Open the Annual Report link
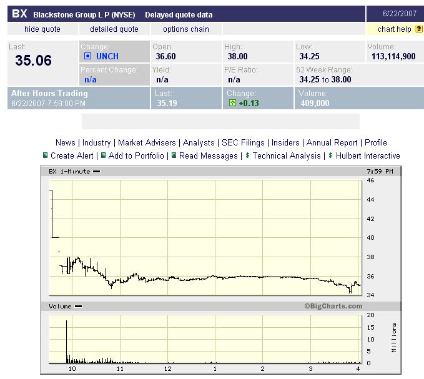 coord(332,142)
